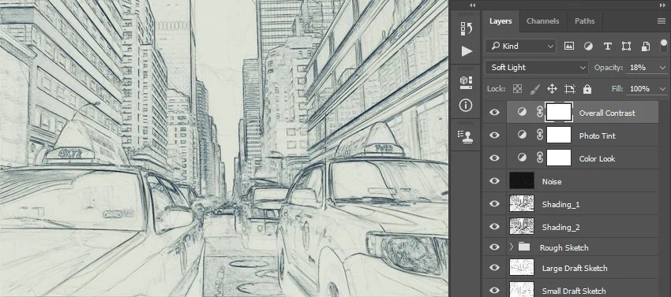Image resolution: width=671 pixels, height=297 pixels.
Task: Lock transparent pixels icon
Action: [517, 89]
